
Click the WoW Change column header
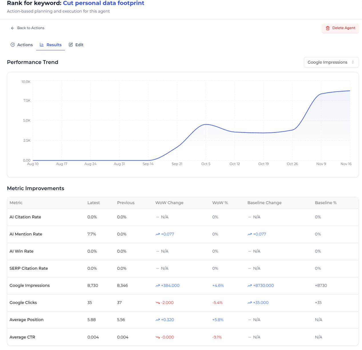[x=169, y=203]
